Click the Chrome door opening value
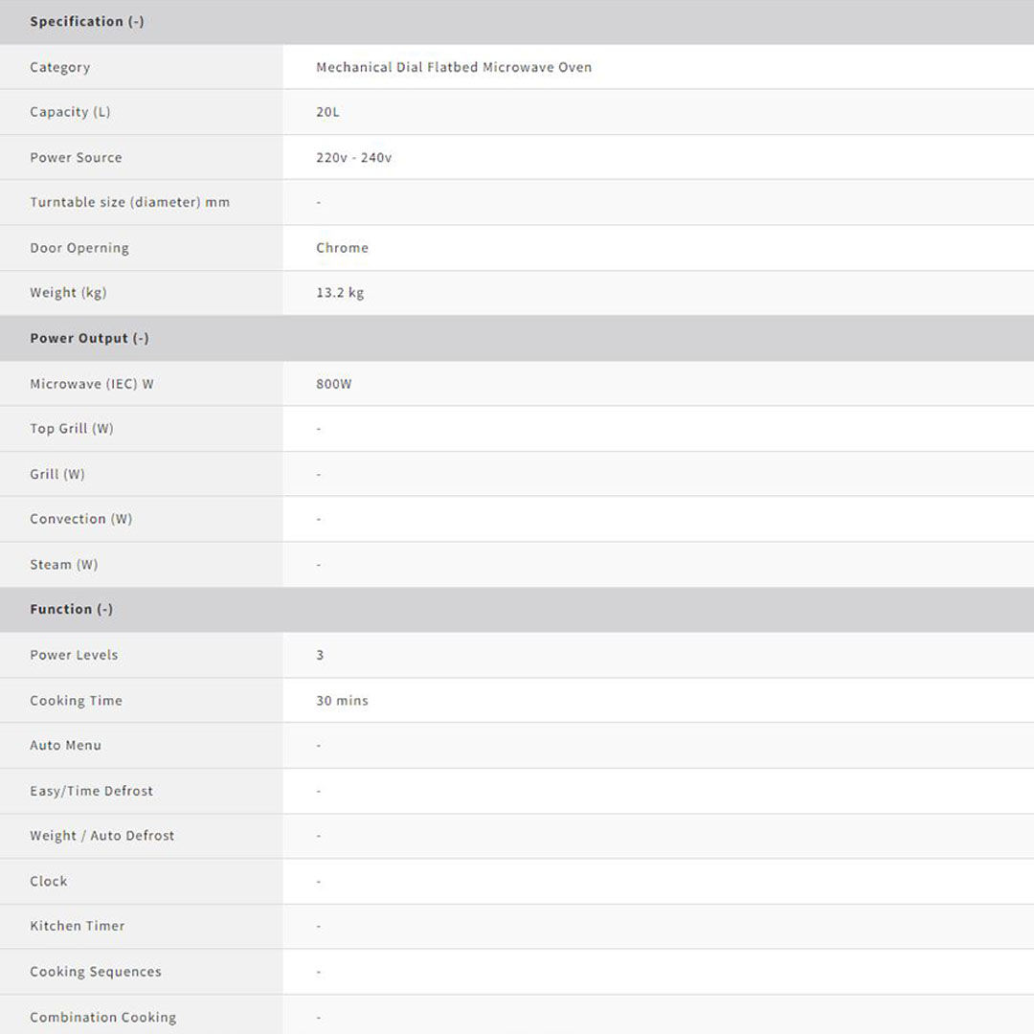 coord(342,247)
